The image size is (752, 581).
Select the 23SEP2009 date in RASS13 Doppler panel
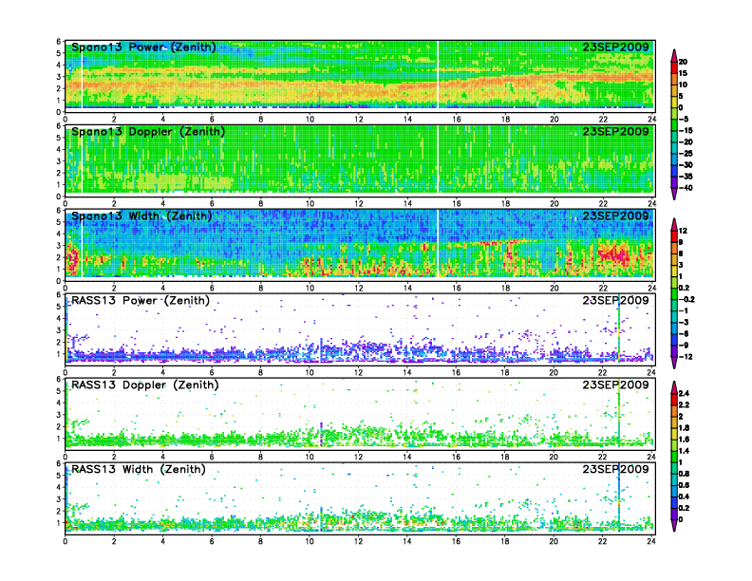(x=615, y=384)
